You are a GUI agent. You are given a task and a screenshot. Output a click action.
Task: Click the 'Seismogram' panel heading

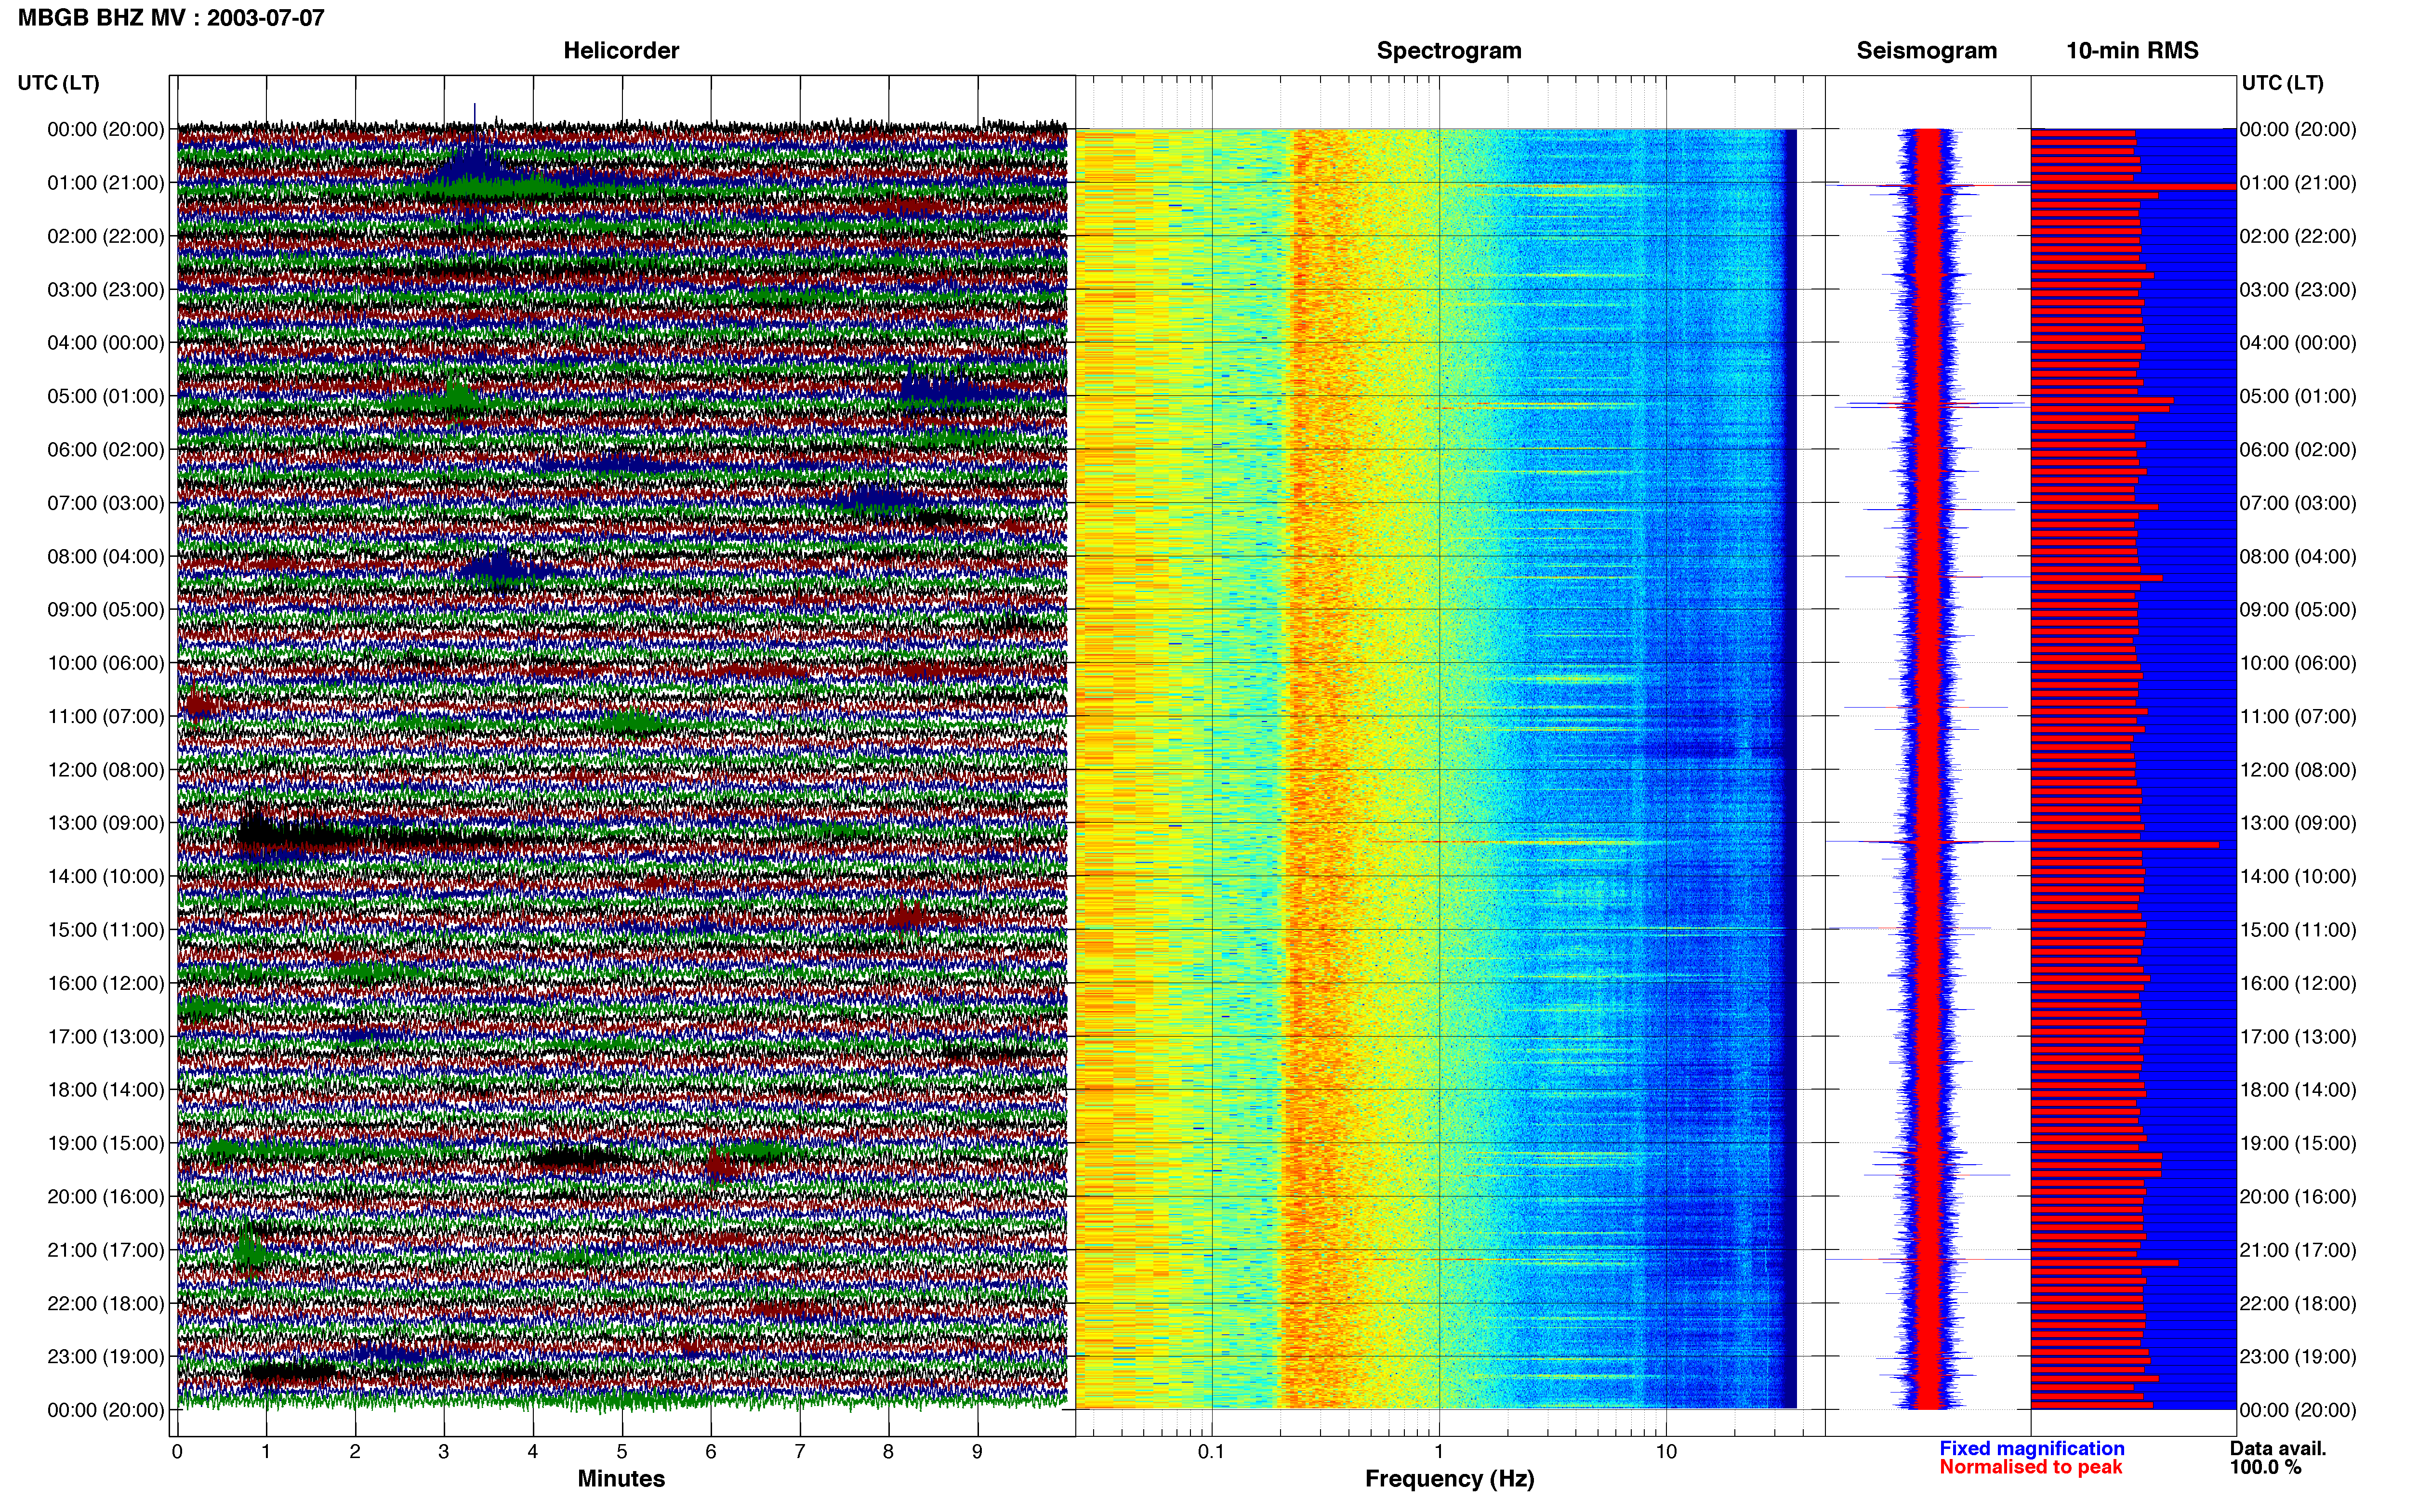pos(1926,51)
